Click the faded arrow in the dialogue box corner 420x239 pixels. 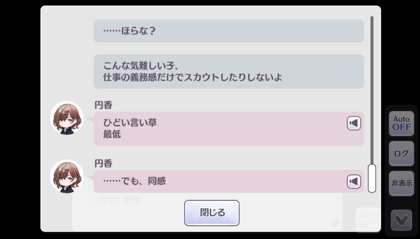click(x=335, y=223)
